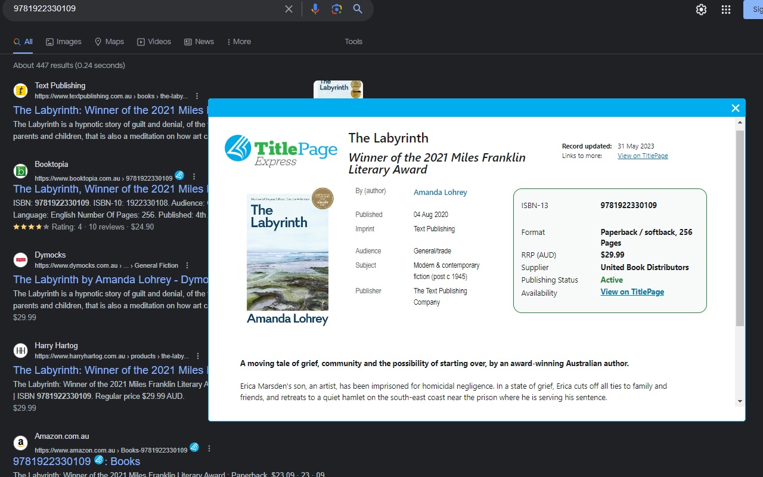
Task: Click the popup vertical scrollbar thumb
Action: click(740, 228)
